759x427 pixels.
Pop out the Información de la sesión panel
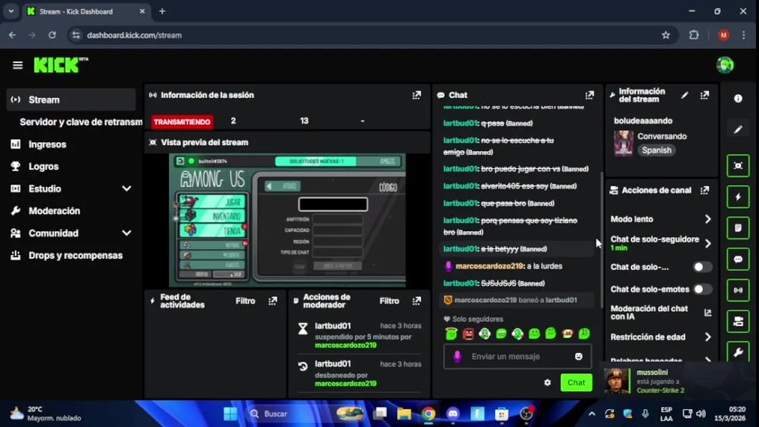click(417, 95)
